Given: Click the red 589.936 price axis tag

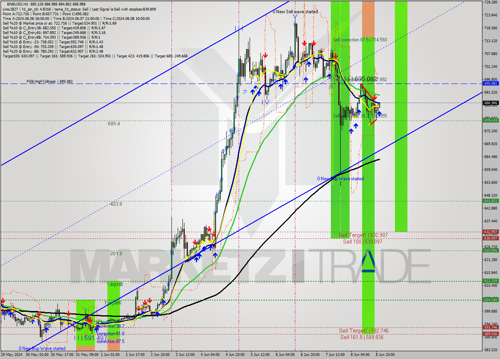Looking at the screenshot, I should point(491,334).
